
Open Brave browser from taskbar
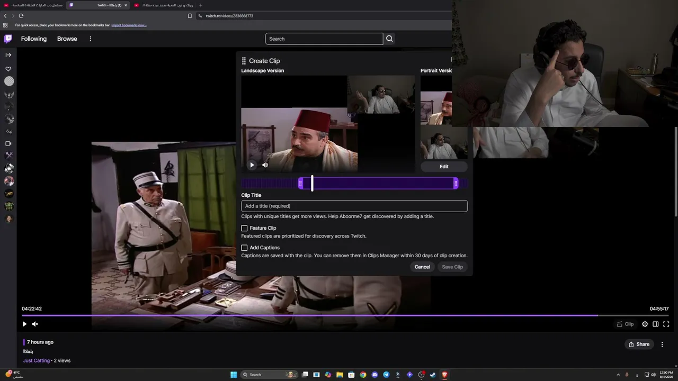tap(444, 375)
